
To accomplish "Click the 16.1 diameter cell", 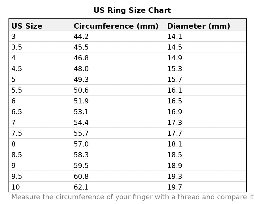I will pyautogui.click(x=175, y=90).
